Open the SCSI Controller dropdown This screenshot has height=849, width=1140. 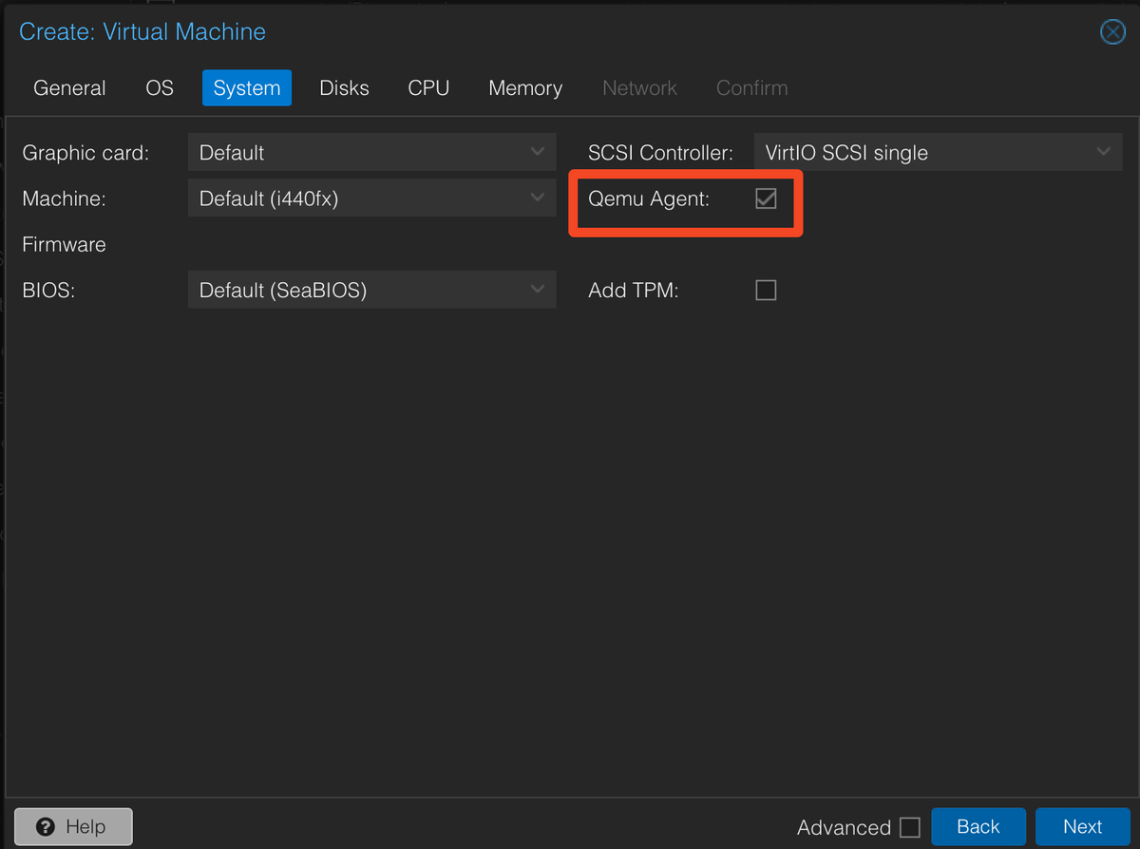pyautogui.click(x=938, y=153)
